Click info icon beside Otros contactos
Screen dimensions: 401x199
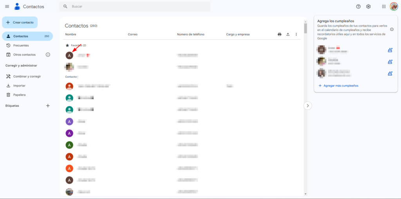tap(48, 55)
